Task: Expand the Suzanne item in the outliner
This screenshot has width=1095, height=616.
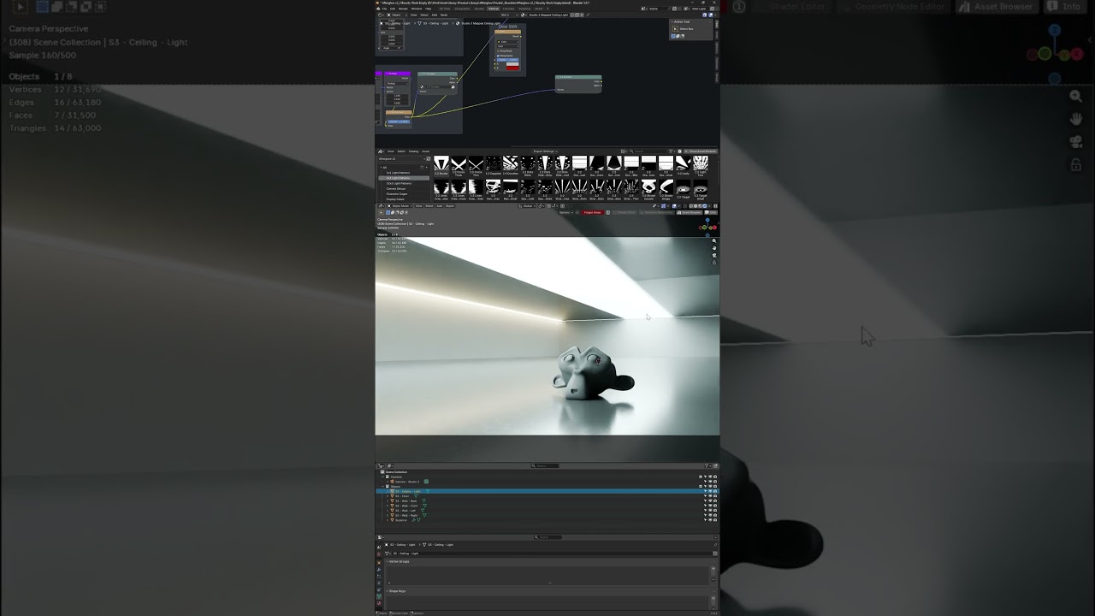Action: [x=388, y=520]
